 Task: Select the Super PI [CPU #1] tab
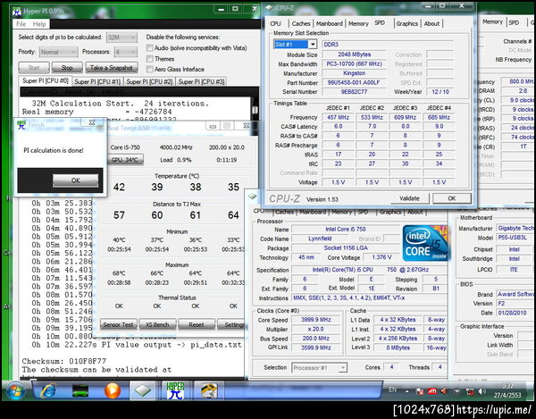(97, 81)
